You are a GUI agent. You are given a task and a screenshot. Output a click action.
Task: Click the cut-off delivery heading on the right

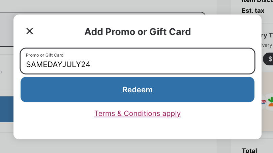coord(267,35)
